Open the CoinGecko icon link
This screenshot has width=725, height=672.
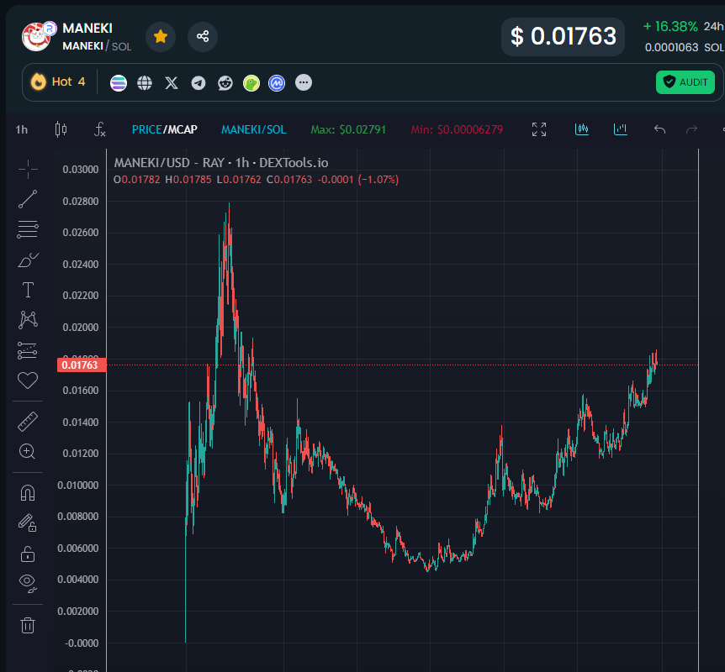pyautogui.click(x=251, y=83)
